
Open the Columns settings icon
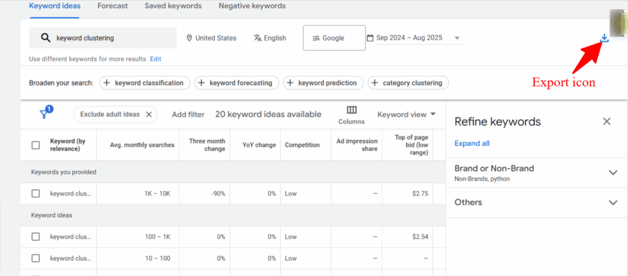click(351, 110)
